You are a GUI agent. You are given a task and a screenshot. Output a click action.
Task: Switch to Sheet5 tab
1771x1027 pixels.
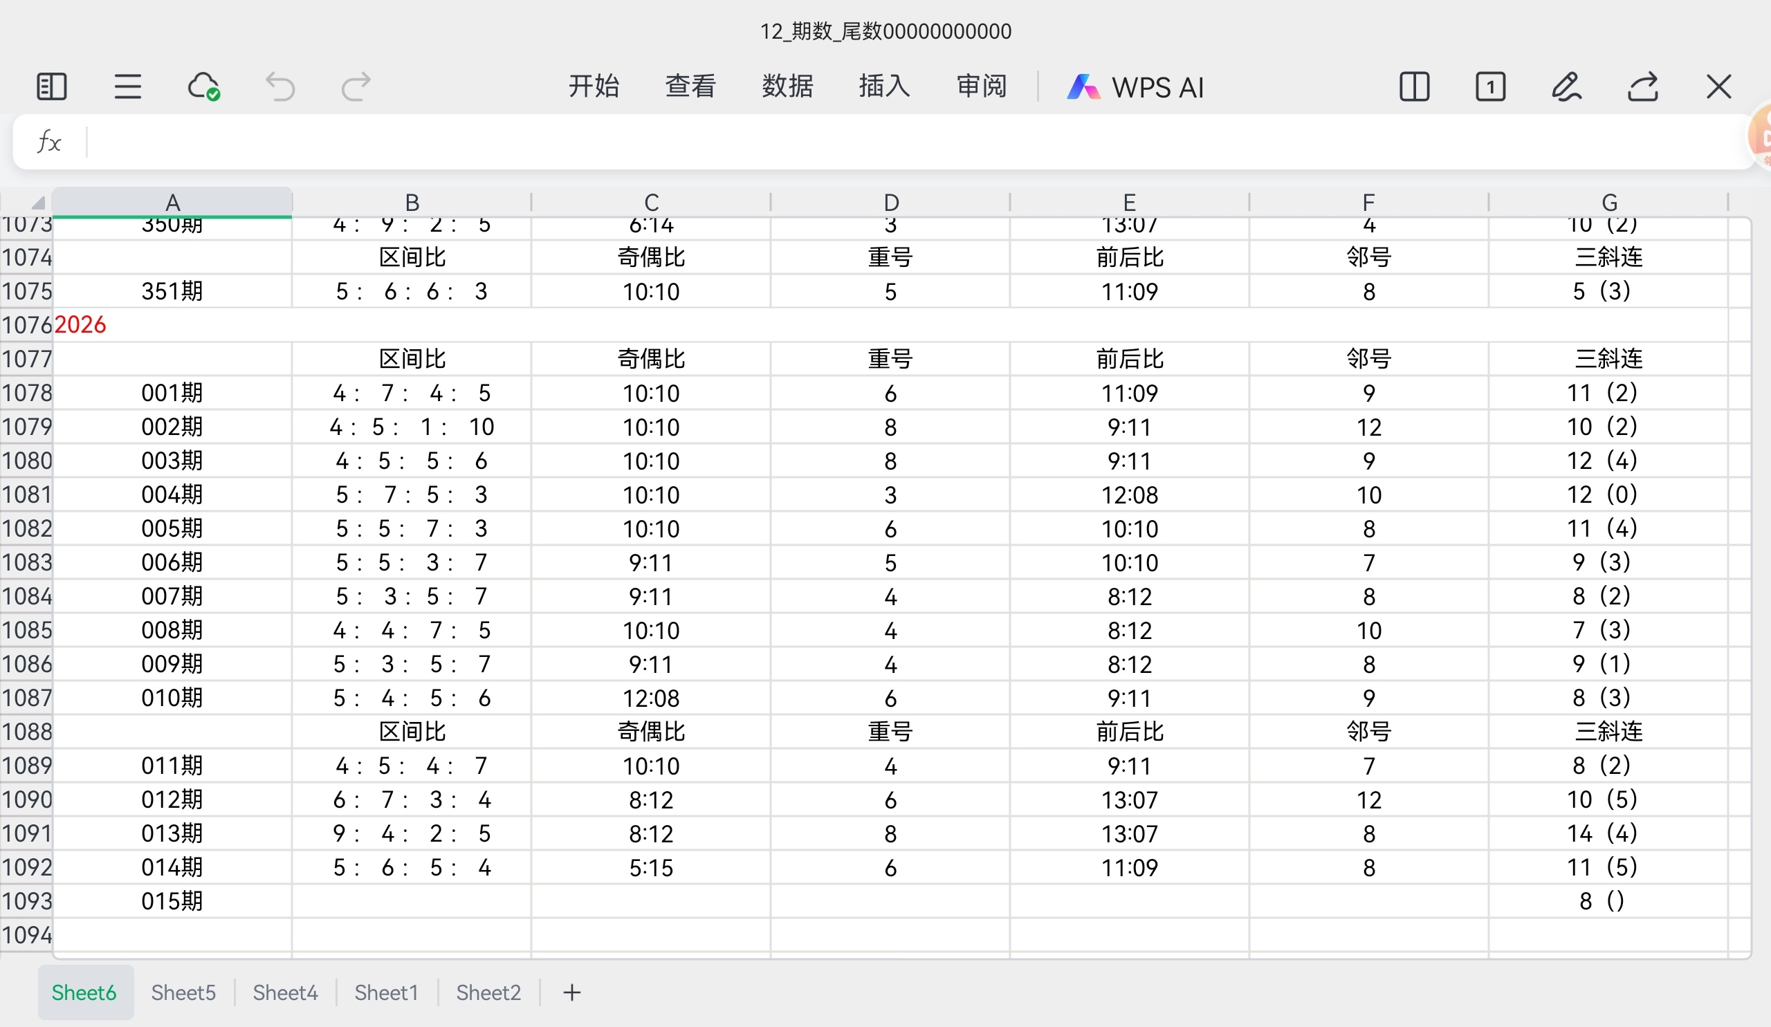(x=183, y=992)
